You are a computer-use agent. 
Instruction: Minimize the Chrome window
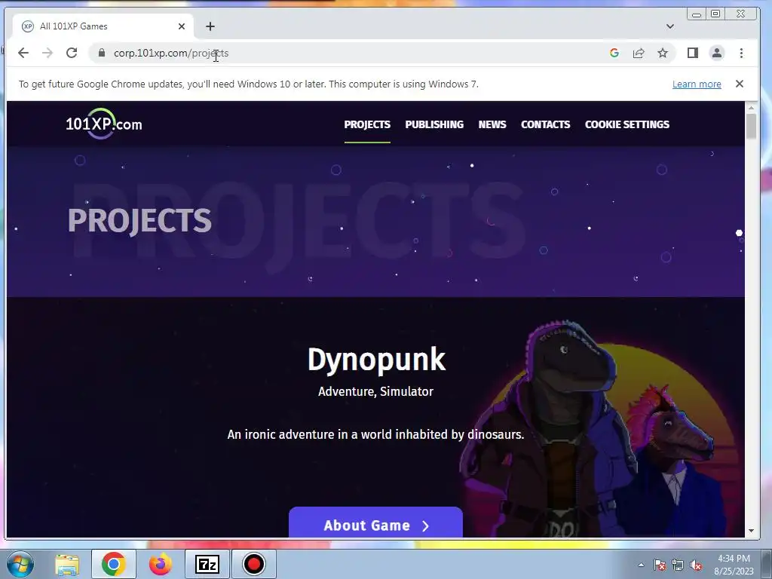click(697, 14)
